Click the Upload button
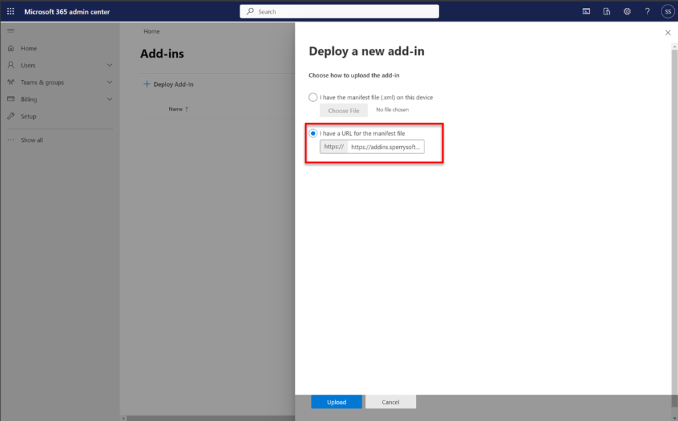Viewport: 678px width, 421px height. (336, 402)
